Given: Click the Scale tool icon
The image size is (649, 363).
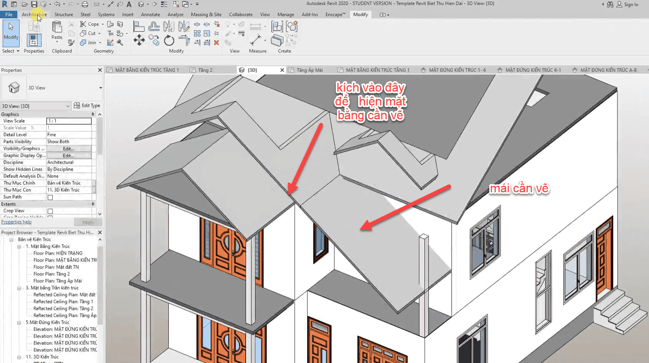Looking at the screenshot, I should 207,33.
